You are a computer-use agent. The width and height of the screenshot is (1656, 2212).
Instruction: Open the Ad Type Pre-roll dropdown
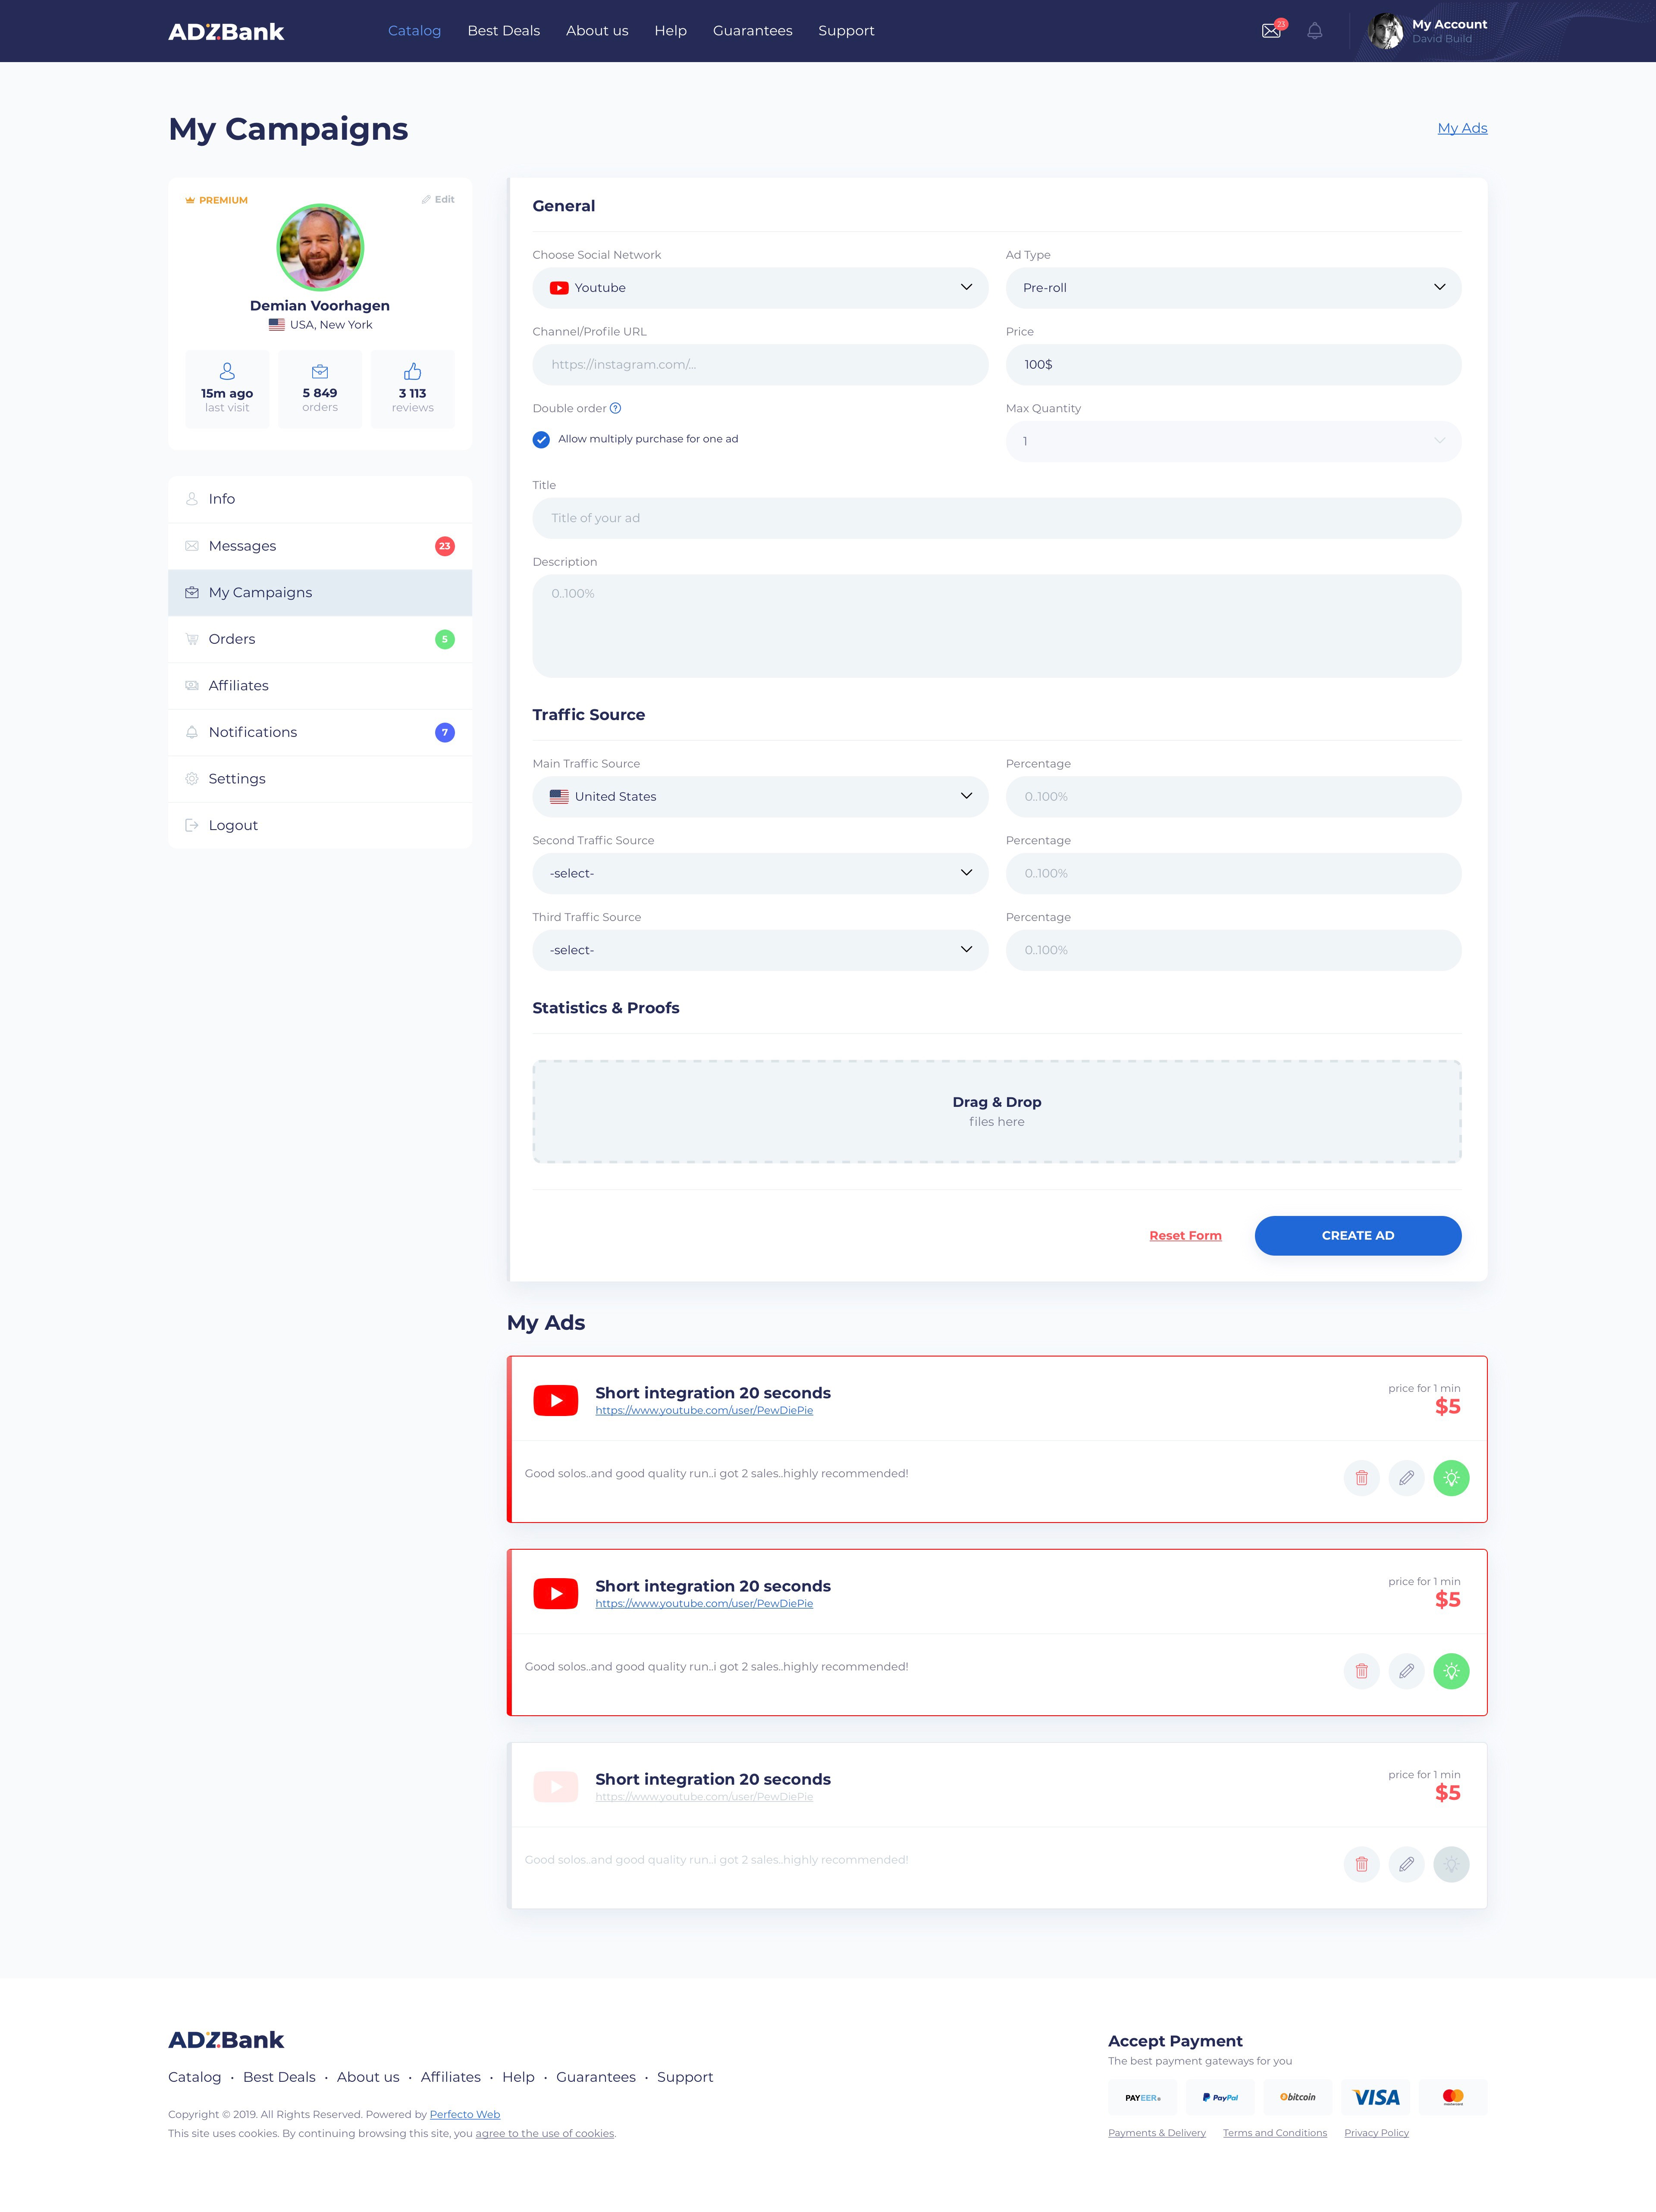(1233, 287)
